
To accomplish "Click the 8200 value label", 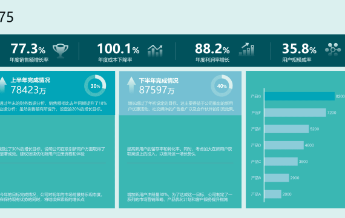I will tap(340, 96).
